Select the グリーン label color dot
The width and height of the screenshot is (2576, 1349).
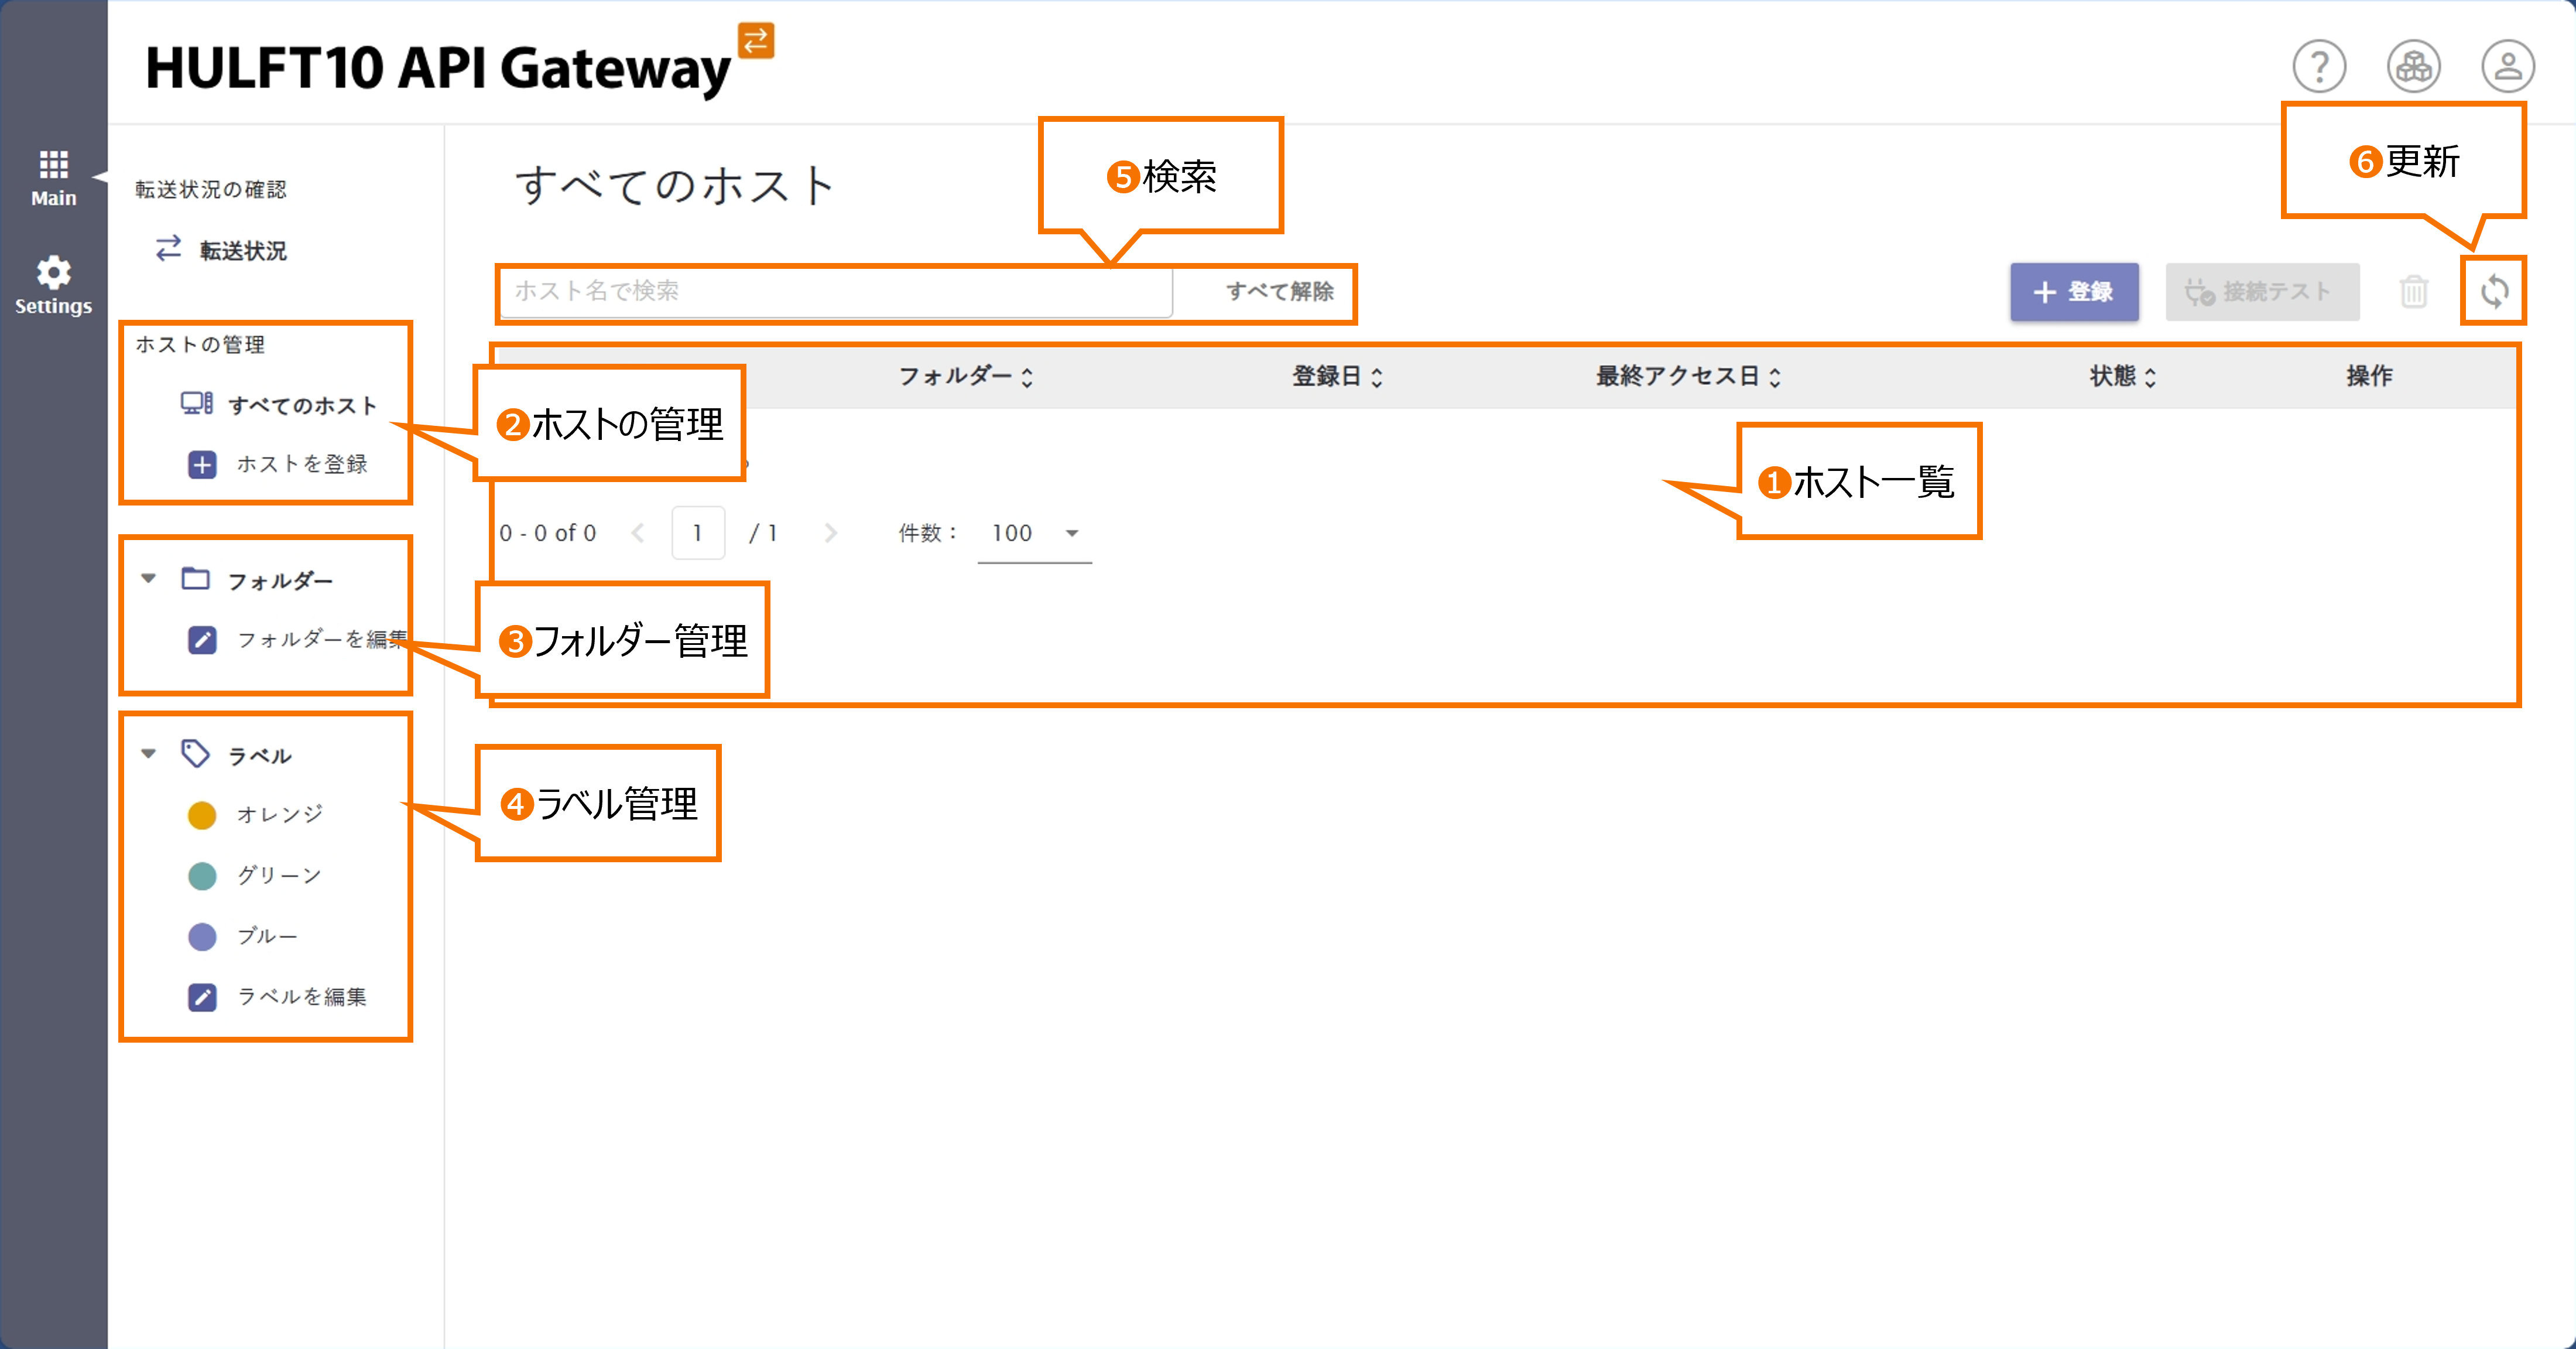(x=201, y=876)
